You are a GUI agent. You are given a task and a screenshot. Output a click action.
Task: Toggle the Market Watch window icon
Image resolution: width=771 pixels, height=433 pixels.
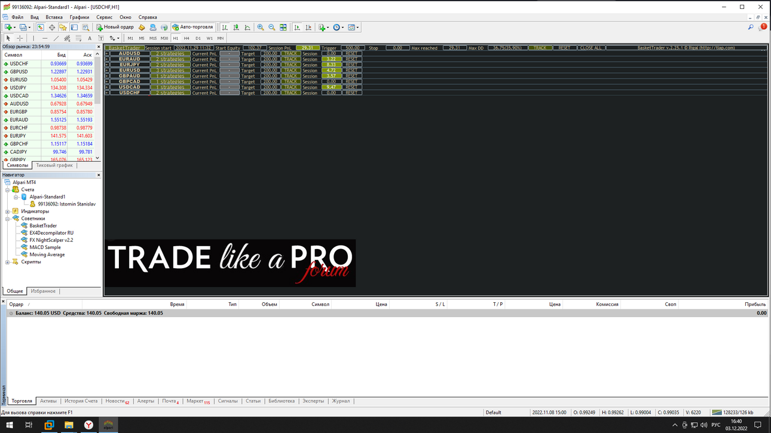pos(41,27)
